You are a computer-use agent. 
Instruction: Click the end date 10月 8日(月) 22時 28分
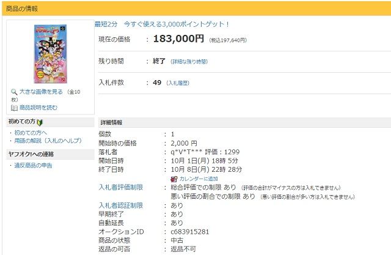[x=206, y=169]
